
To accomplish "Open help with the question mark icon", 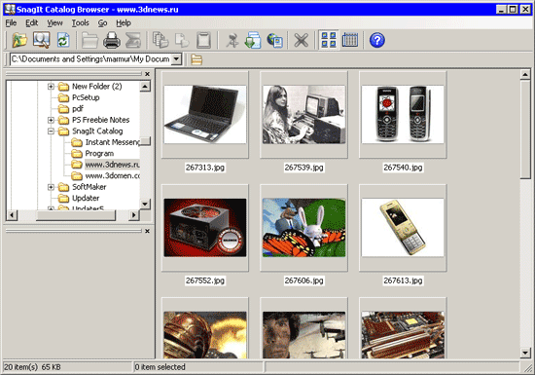I will pyautogui.click(x=377, y=40).
